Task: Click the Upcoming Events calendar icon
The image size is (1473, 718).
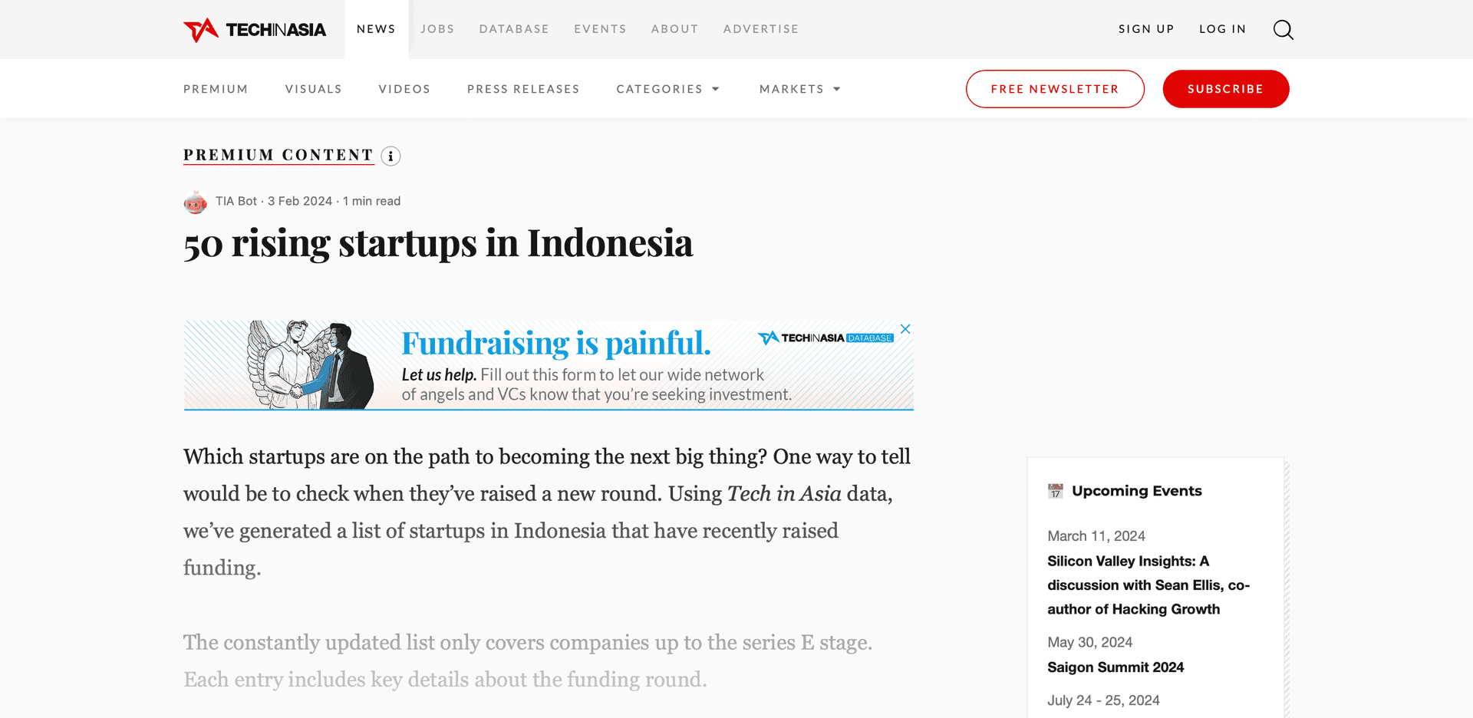Action: [x=1056, y=491]
